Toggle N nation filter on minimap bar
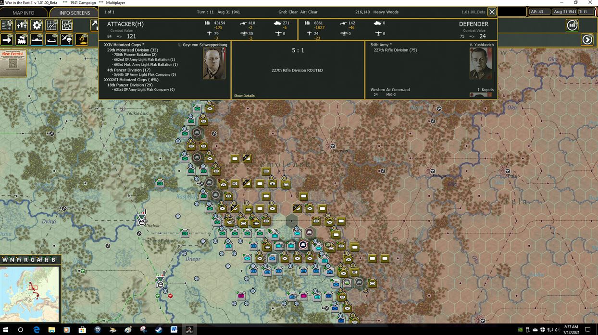This screenshot has width=598, height=335. pyautogui.click(x=12, y=260)
